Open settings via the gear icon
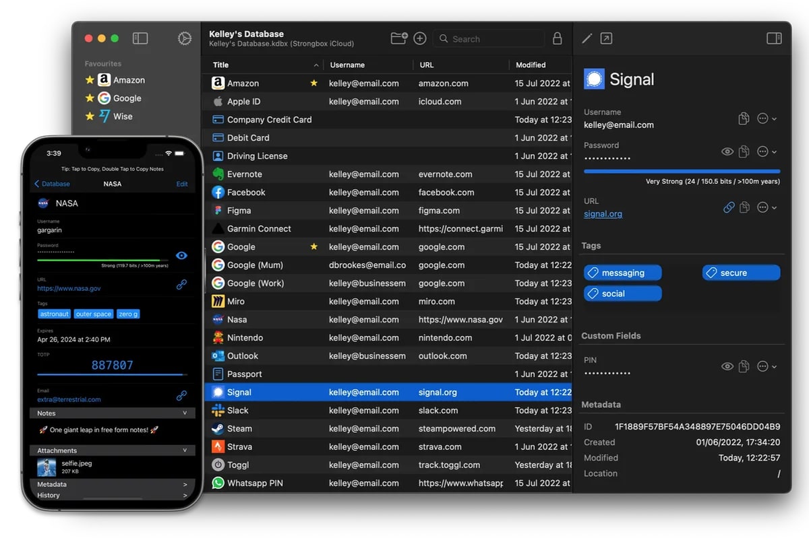The width and height of the screenshot is (809, 538). pyautogui.click(x=185, y=38)
